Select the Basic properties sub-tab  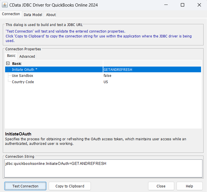click(x=11, y=56)
